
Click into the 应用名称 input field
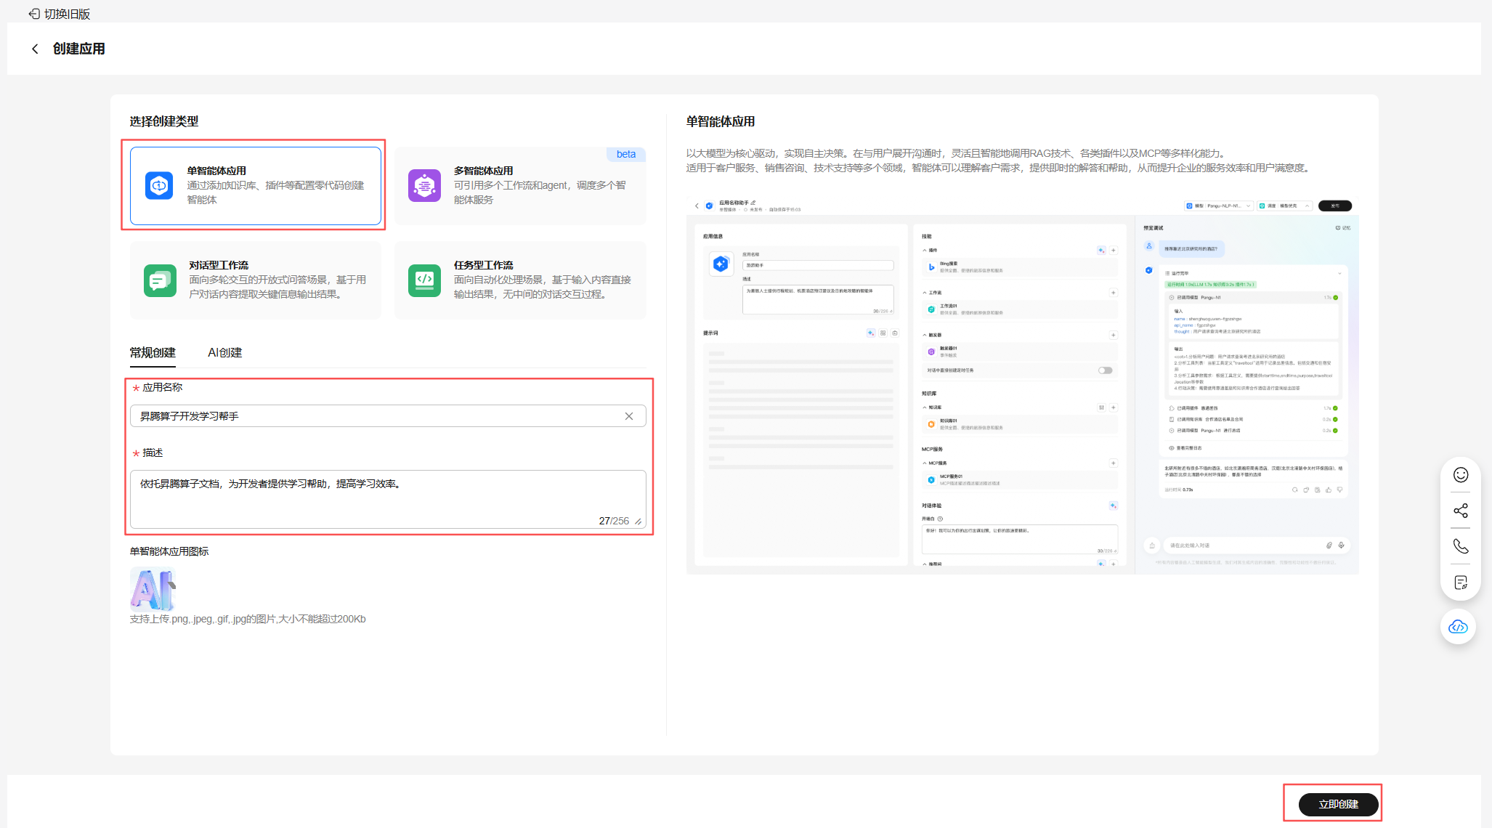click(x=378, y=416)
